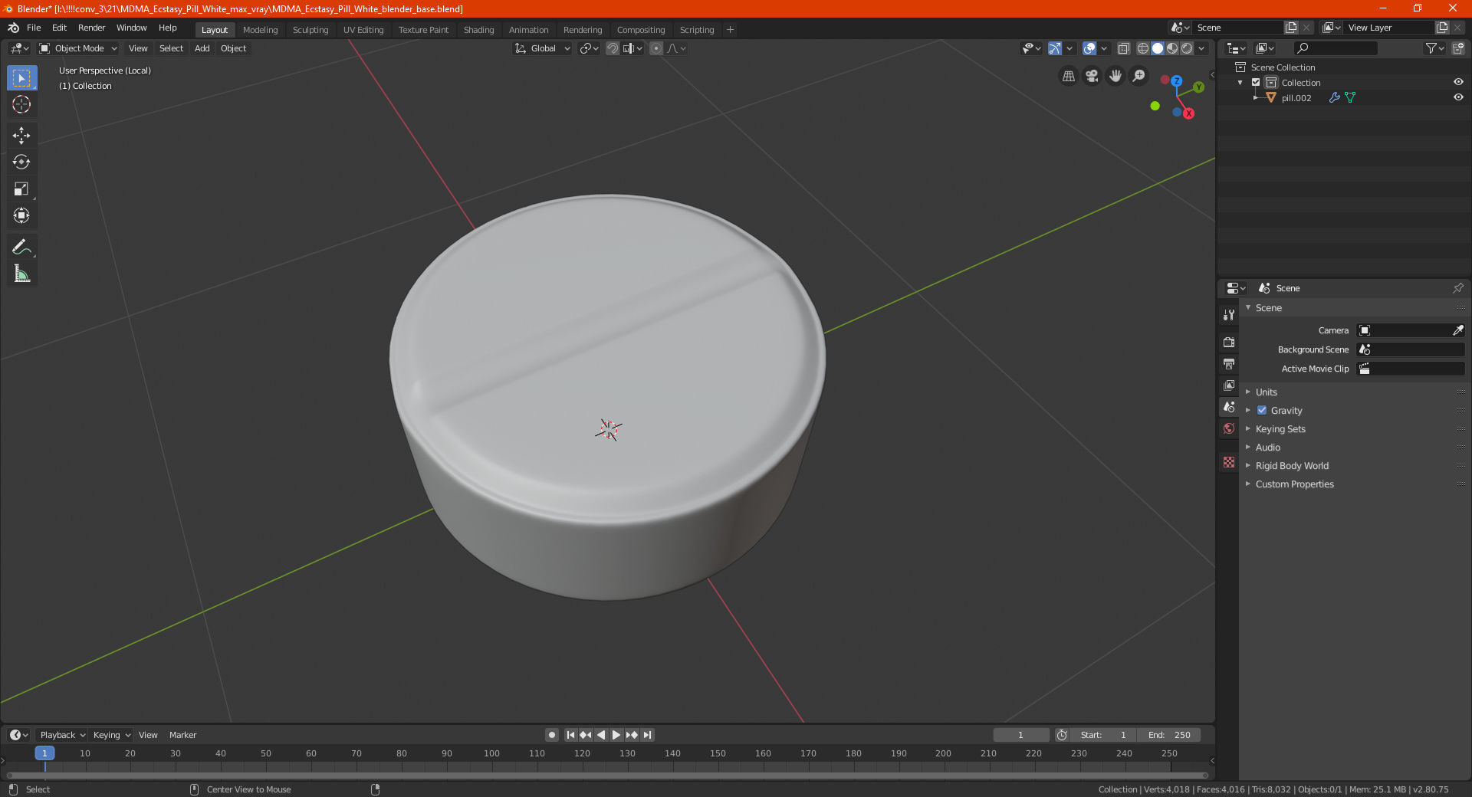Pin the Scene properties panel

[x=1457, y=288]
